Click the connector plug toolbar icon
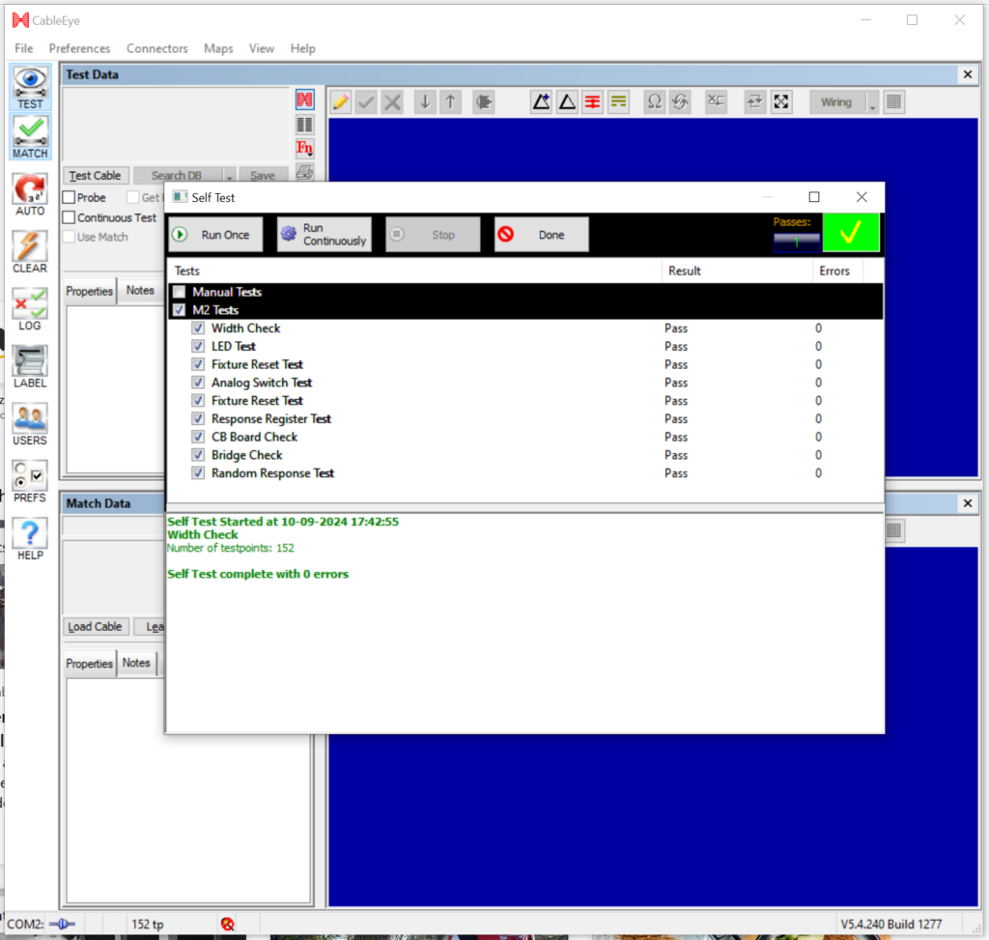The width and height of the screenshot is (989, 940). 484,101
